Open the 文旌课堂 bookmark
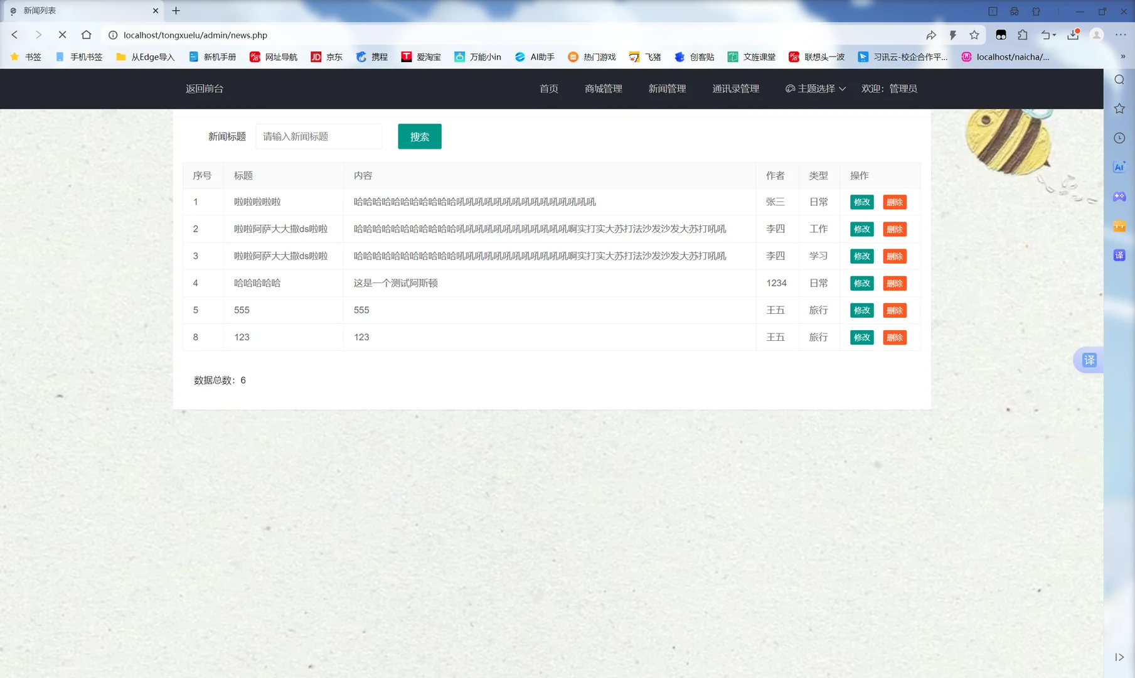Image resolution: width=1135 pixels, height=678 pixels. [x=752, y=56]
